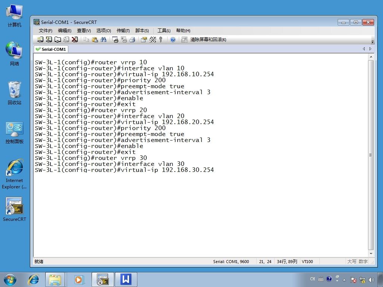The width and height of the screenshot is (383, 287).
Task: Show hidden tray icons arrow
Action: (344, 280)
